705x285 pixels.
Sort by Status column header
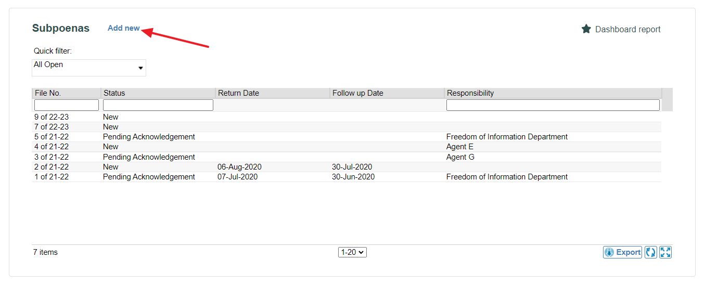point(114,93)
